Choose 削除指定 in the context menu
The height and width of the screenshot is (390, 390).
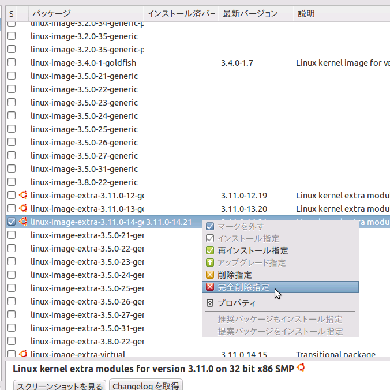click(280, 275)
